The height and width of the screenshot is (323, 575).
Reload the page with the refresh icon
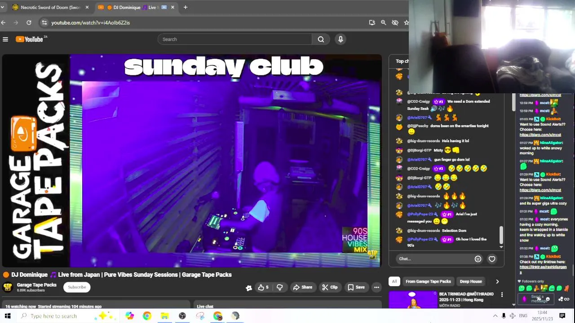[x=29, y=22]
